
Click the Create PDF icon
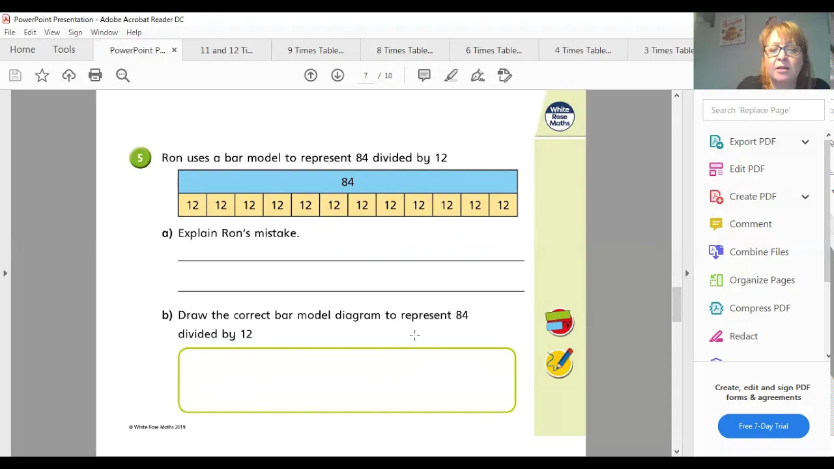pos(716,196)
